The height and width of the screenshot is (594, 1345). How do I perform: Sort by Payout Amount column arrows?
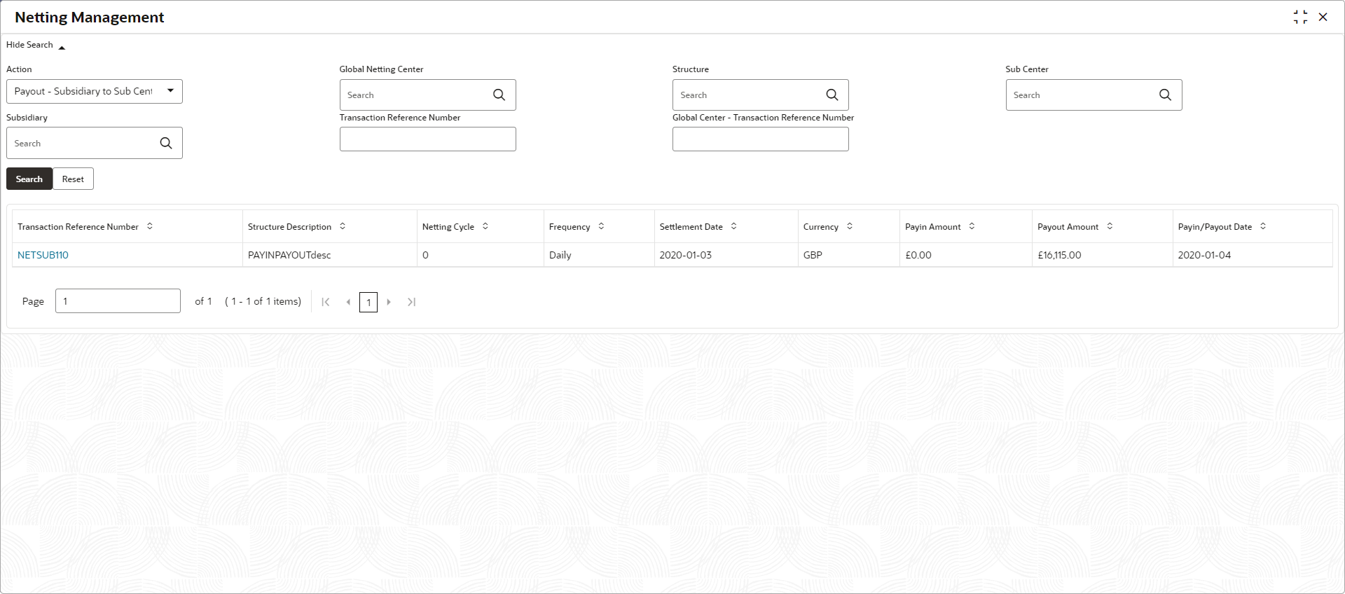pos(1110,226)
